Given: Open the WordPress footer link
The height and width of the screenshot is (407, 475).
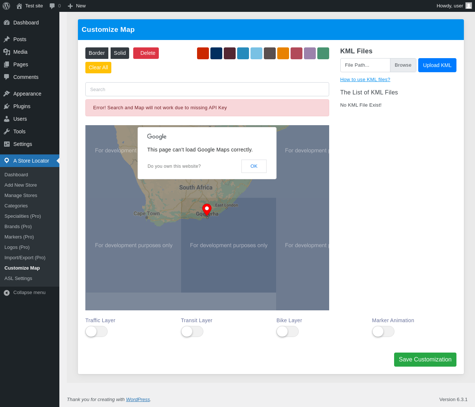Looking at the screenshot, I should pos(138,400).
